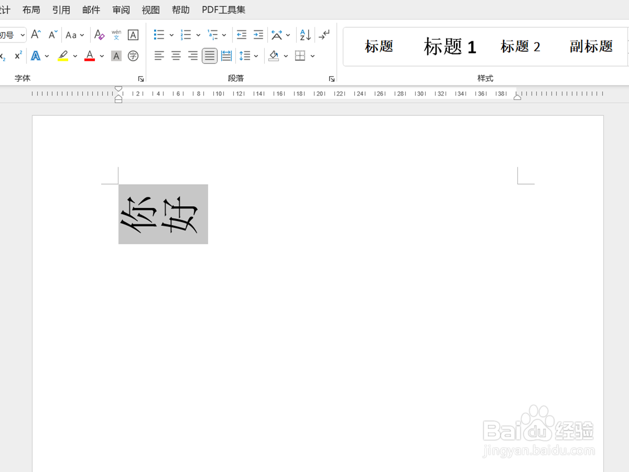
Task: Expand the Change Case (Aa) dropdown
Action: 82,35
